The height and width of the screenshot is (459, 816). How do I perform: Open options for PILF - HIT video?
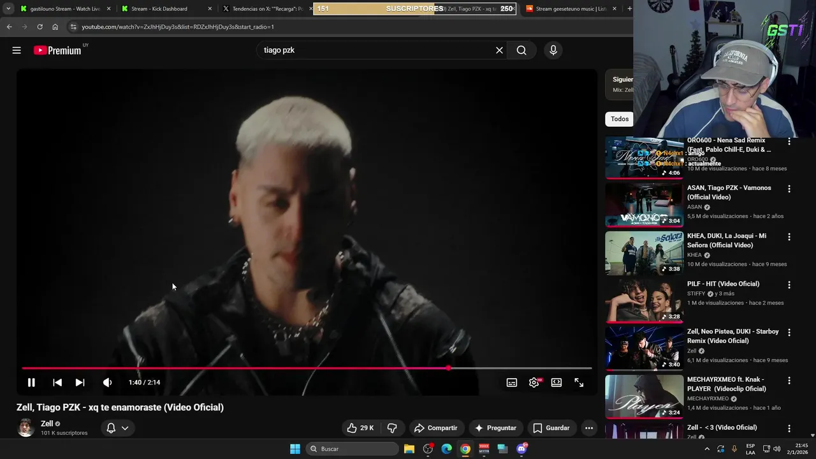click(x=789, y=285)
